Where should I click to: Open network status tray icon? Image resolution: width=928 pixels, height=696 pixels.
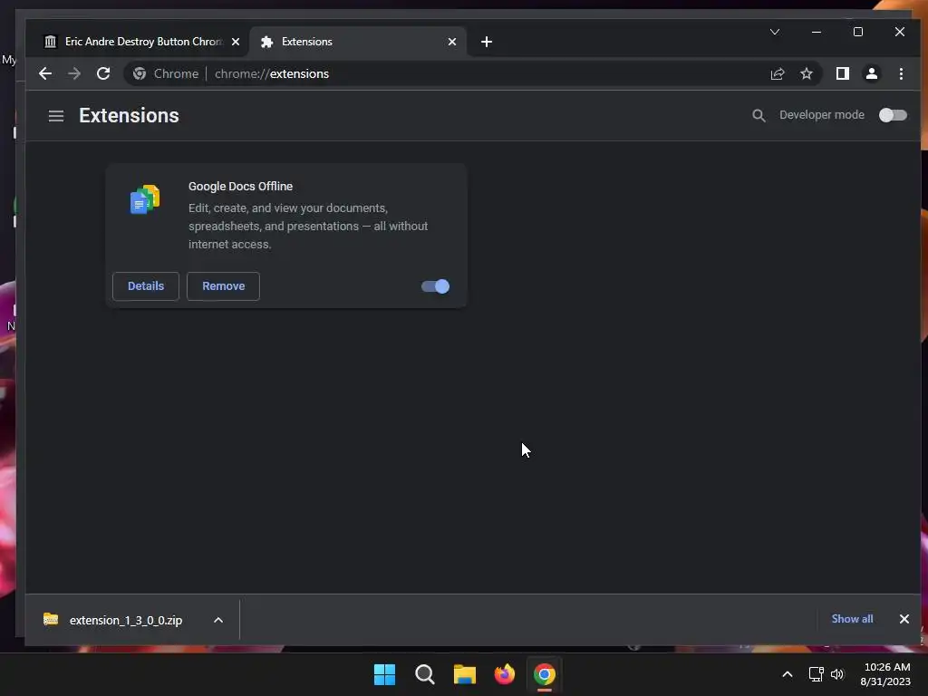[x=817, y=674]
